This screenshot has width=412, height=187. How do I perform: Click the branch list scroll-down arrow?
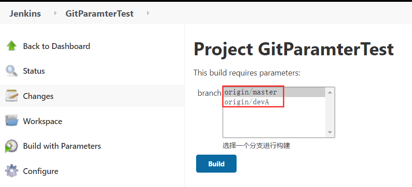(330, 133)
